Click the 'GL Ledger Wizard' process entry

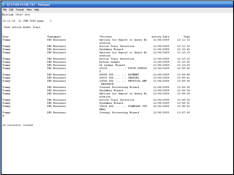pos(112,65)
